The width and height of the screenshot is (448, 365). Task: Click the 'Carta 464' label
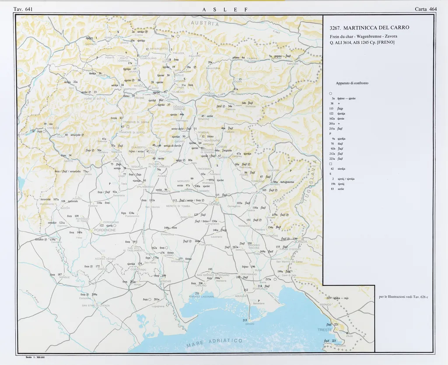[x=426, y=9]
